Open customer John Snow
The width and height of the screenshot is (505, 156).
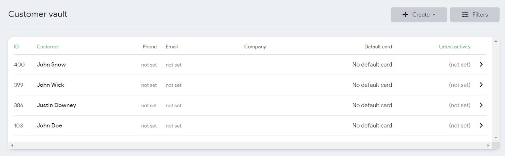(51, 65)
